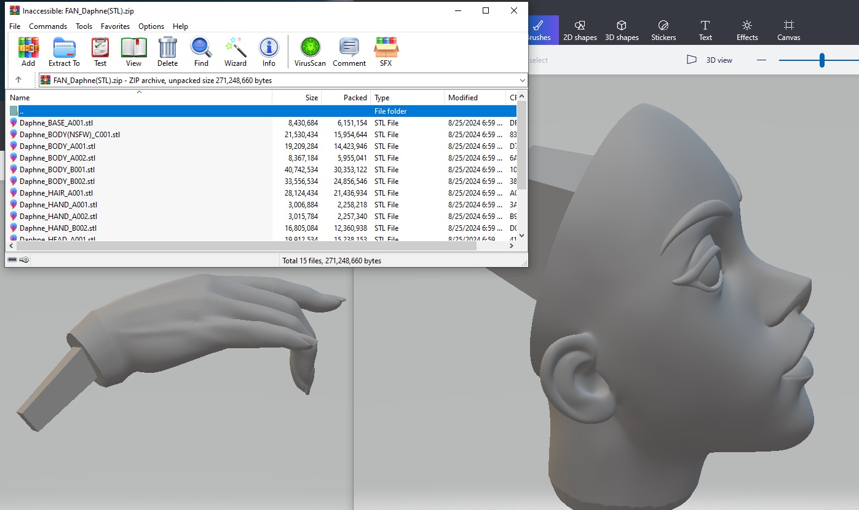Click the key password icon in status bar
This screenshot has height=510, width=859.
point(24,260)
